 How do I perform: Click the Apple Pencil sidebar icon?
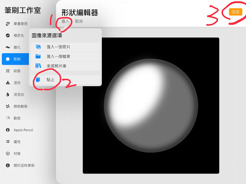8,130
